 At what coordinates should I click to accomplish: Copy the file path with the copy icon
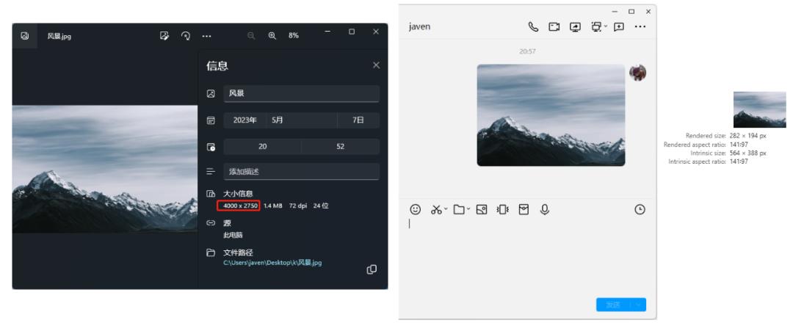372,269
